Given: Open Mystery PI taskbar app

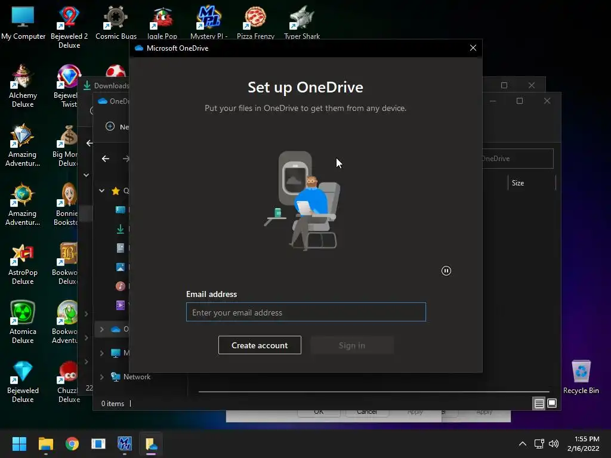Looking at the screenshot, I should click(125, 444).
